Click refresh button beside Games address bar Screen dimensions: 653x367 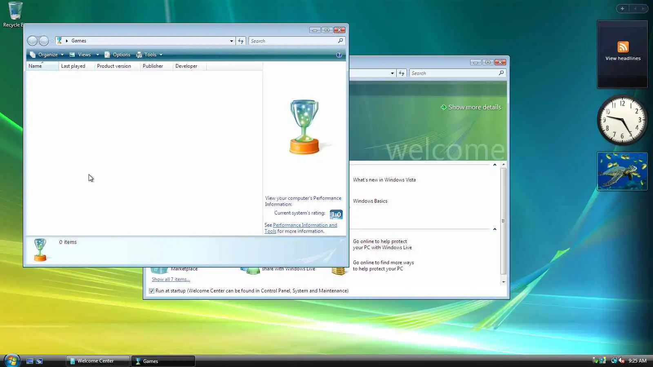tap(241, 41)
